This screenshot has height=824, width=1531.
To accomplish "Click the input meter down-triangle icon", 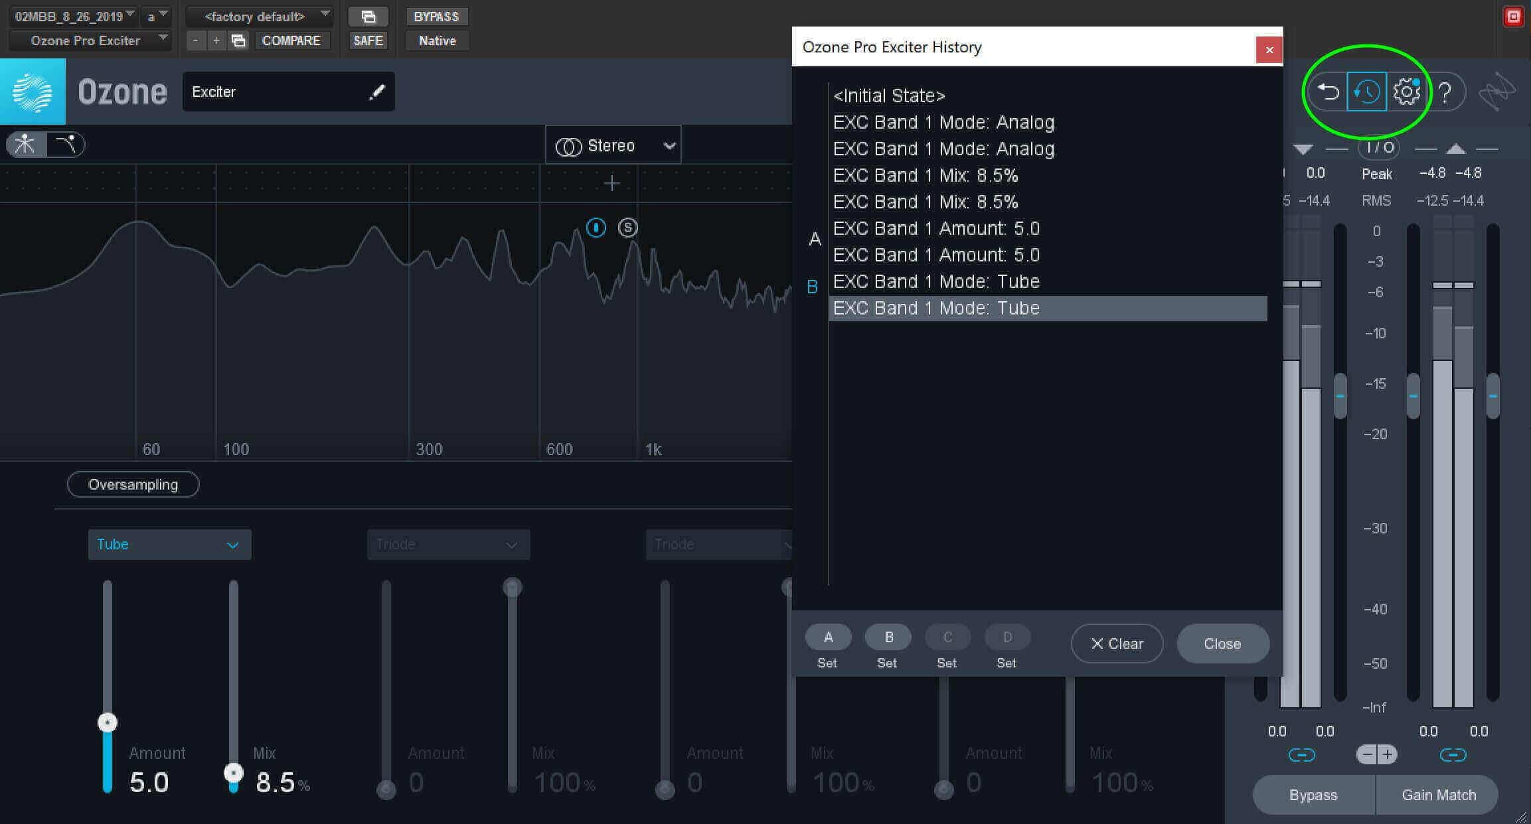I will click(1303, 149).
